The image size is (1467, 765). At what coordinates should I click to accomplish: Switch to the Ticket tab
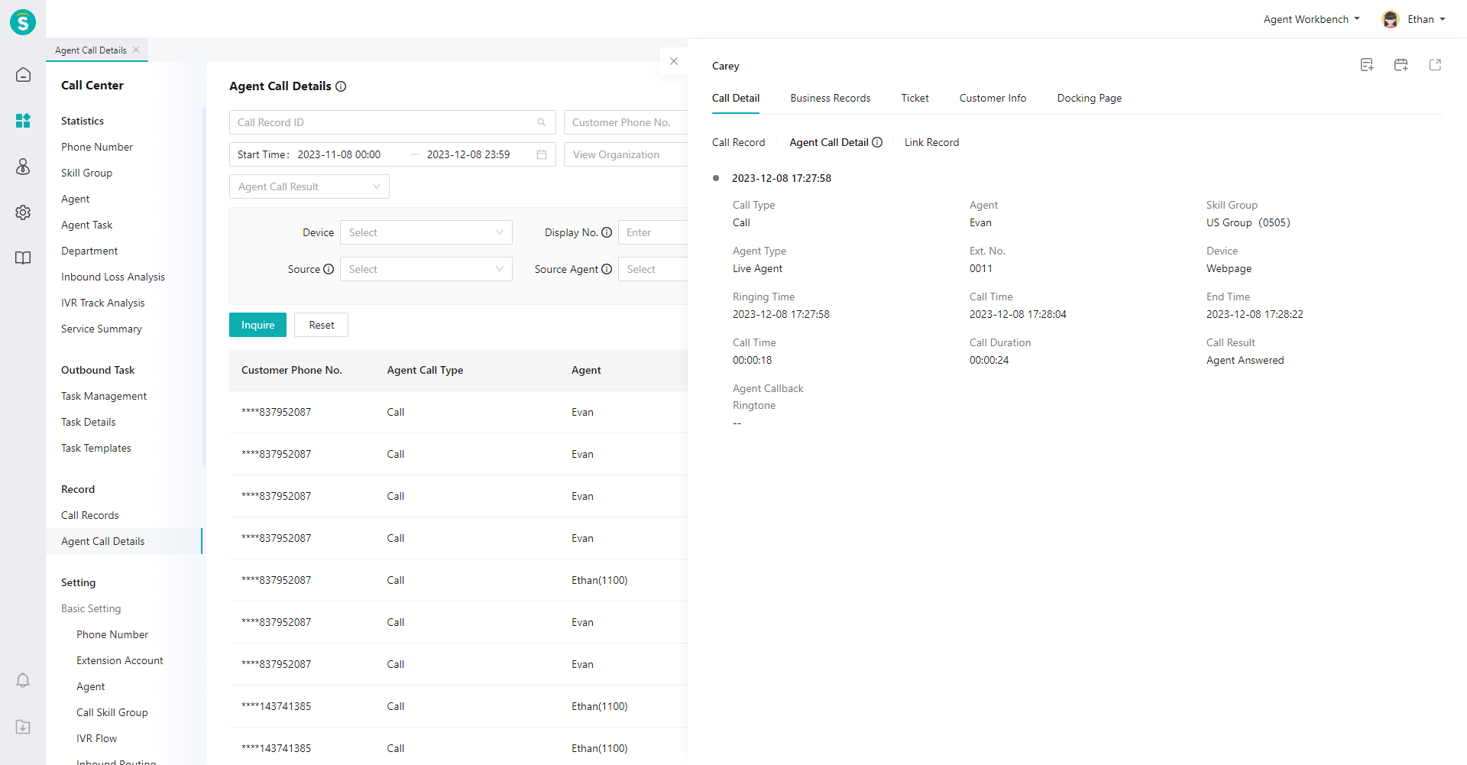[915, 98]
